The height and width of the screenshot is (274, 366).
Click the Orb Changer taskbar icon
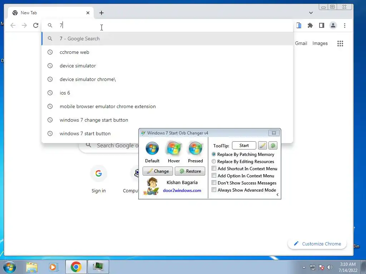pos(98,267)
